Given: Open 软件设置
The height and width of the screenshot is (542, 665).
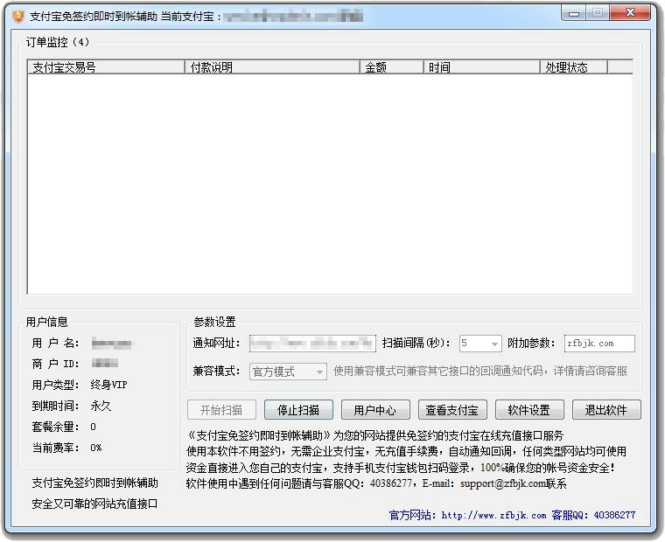Looking at the screenshot, I should tap(529, 410).
